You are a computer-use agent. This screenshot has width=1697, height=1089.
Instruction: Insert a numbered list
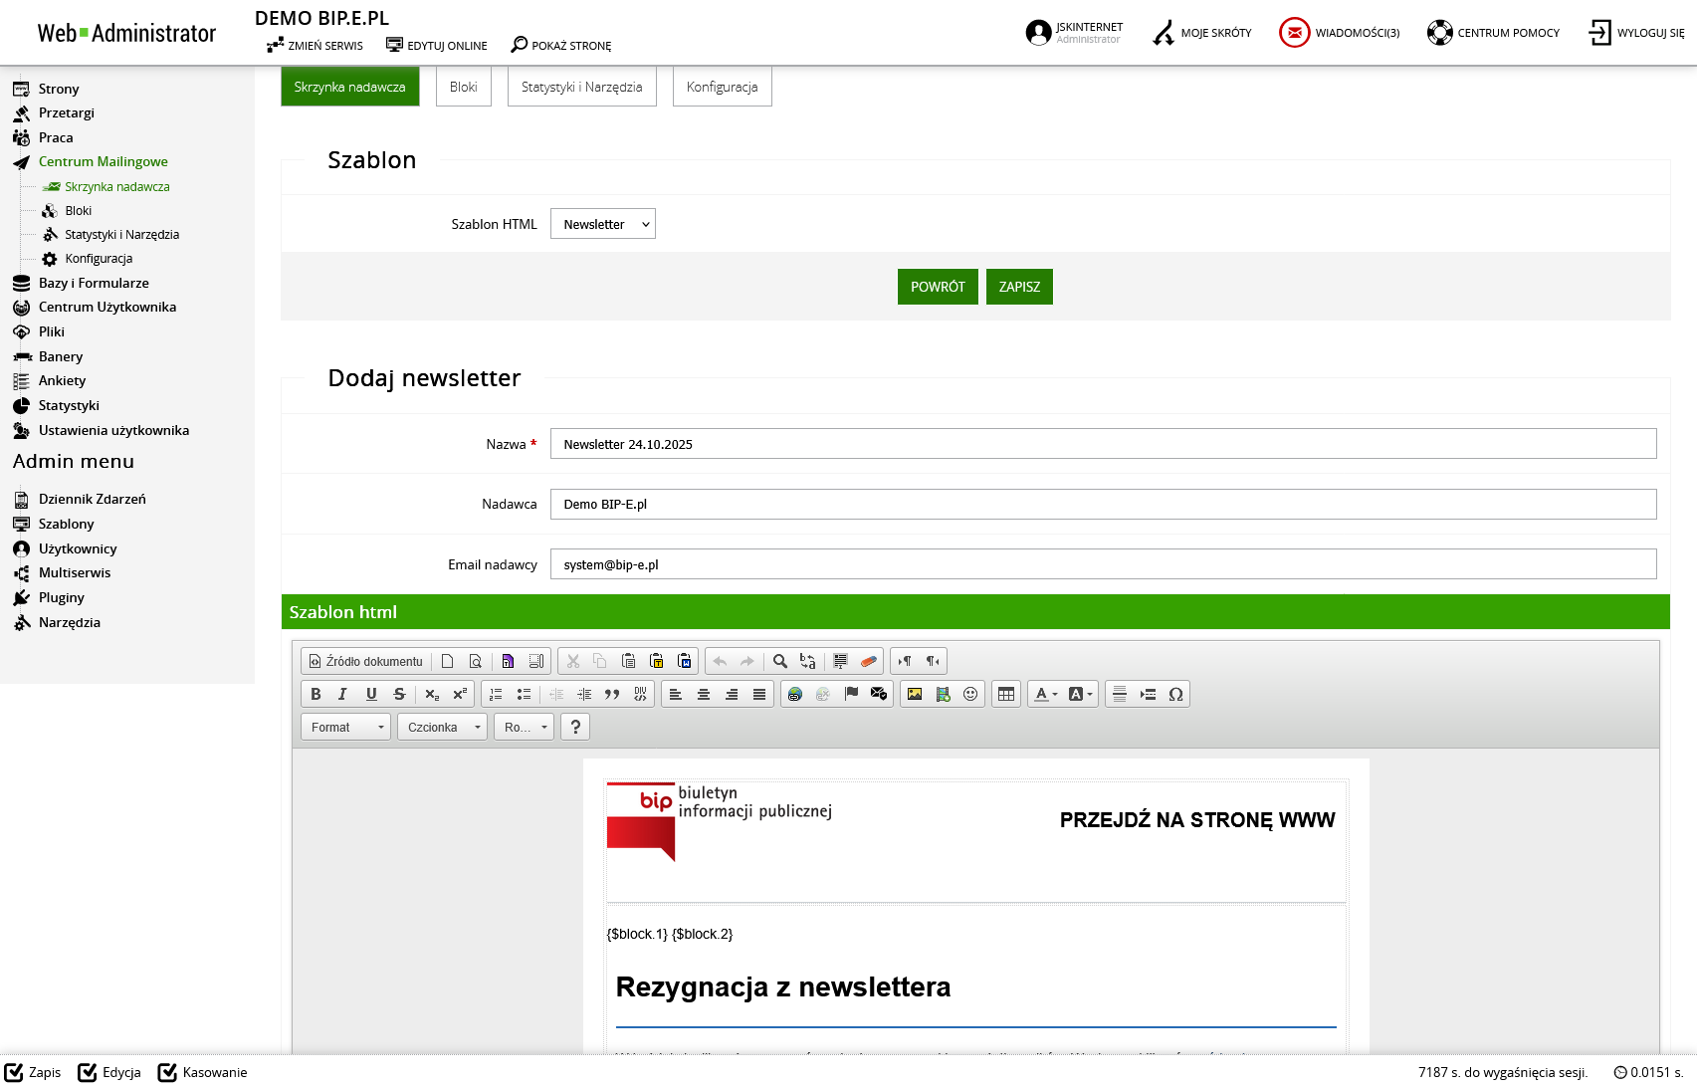(x=496, y=695)
